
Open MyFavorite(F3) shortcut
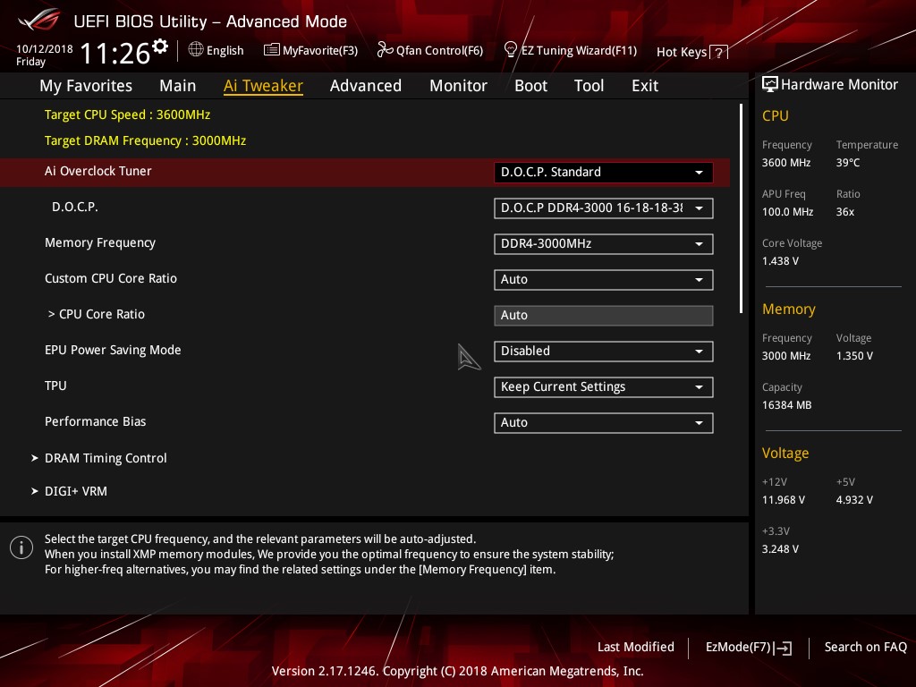[x=320, y=50]
